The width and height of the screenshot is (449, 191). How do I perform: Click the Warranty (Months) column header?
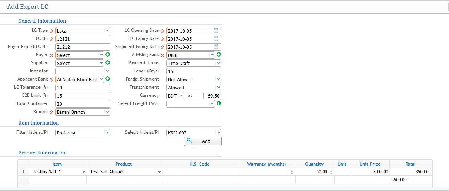(267, 164)
